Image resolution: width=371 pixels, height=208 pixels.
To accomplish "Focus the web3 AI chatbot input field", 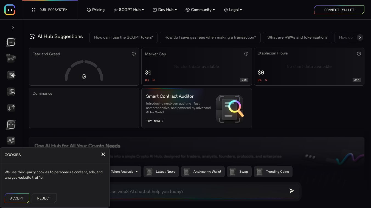I will [x=198, y=191].
